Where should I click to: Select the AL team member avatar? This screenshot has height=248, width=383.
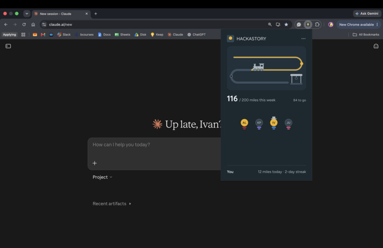(244, 123)
